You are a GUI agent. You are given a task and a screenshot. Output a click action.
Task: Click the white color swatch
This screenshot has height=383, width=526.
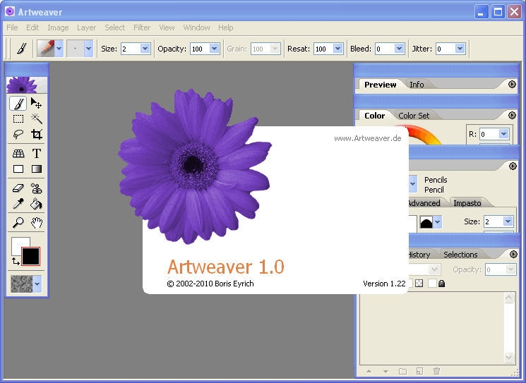click(x=17, y=243)
